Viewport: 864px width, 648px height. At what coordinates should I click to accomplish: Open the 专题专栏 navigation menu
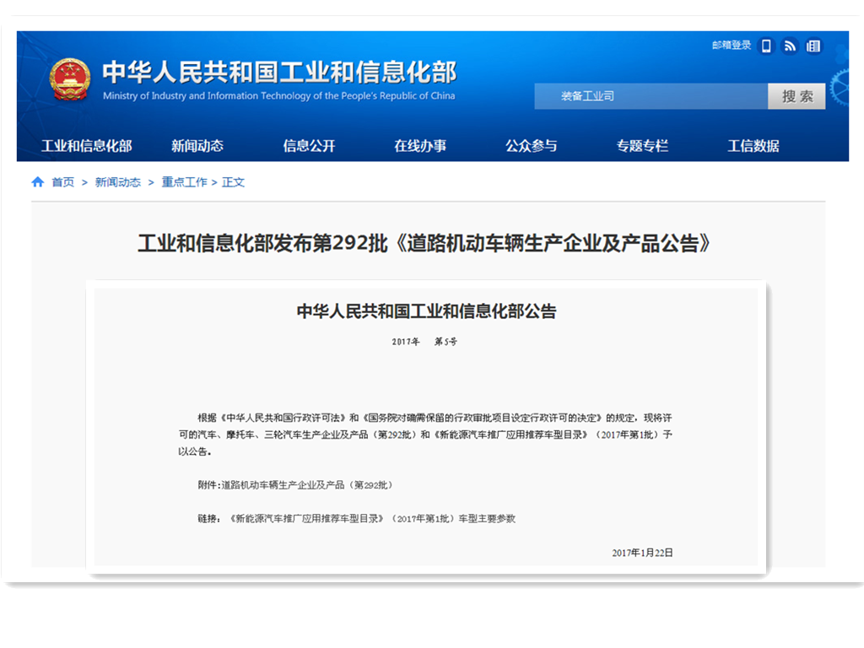642,146
